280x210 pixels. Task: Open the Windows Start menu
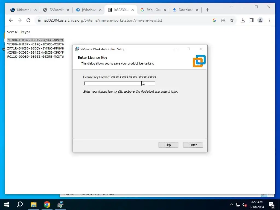point(7,205)
